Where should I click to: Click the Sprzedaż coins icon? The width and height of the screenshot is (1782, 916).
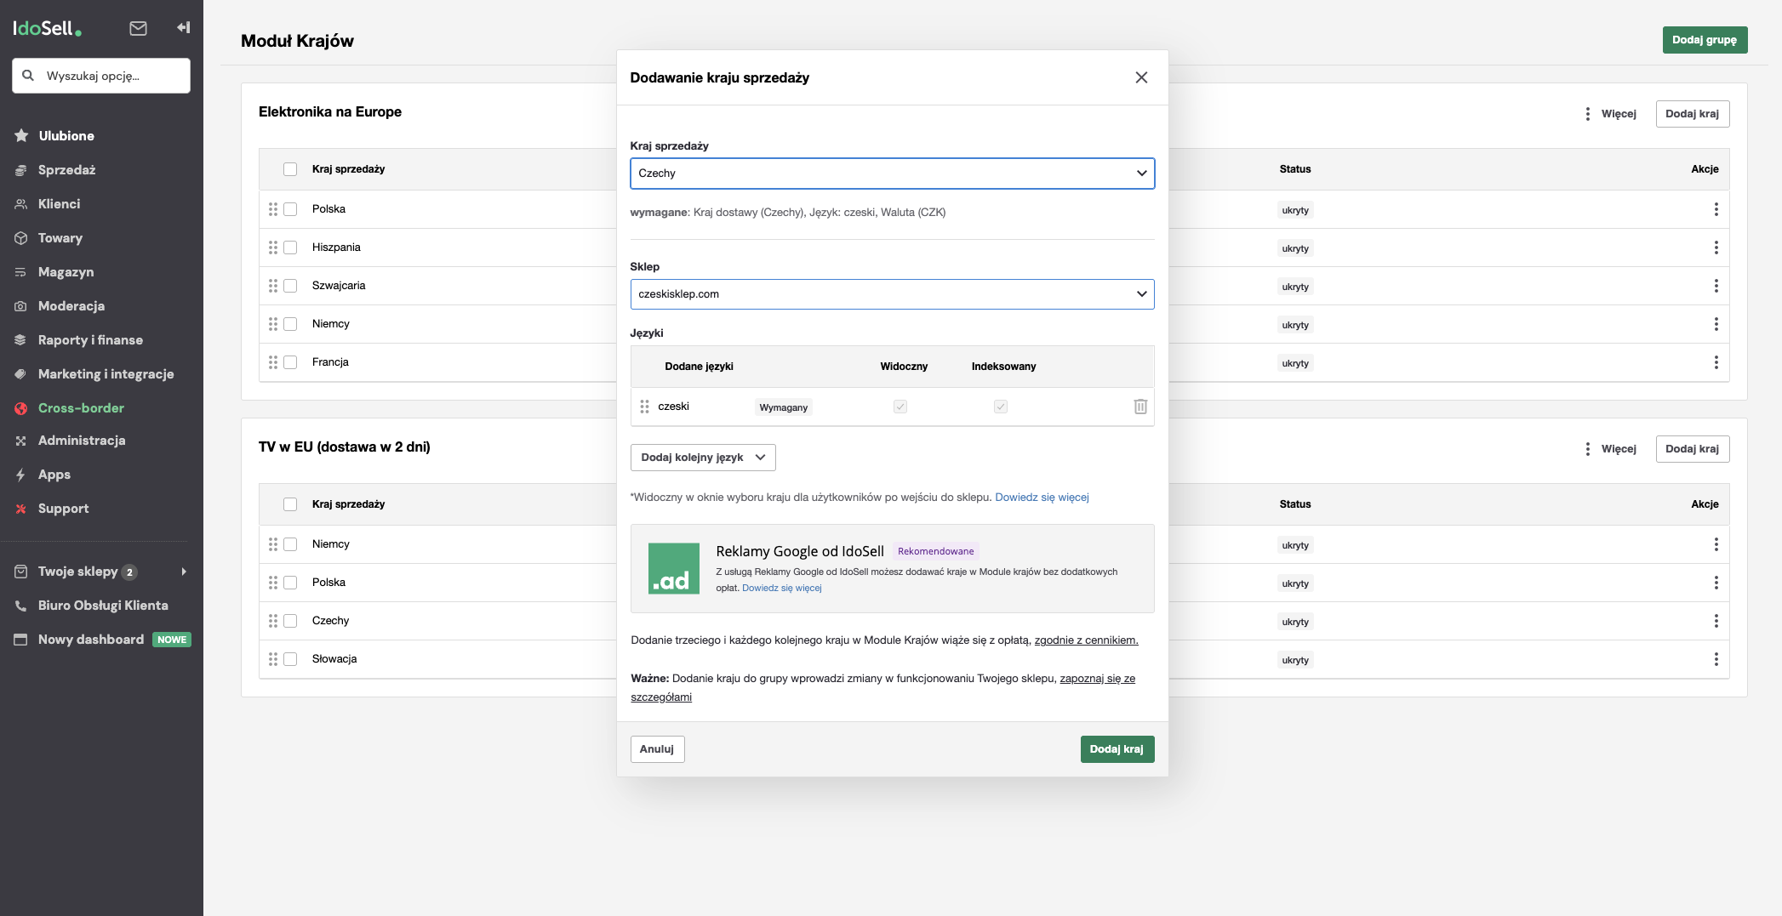[x=21, y=170]
